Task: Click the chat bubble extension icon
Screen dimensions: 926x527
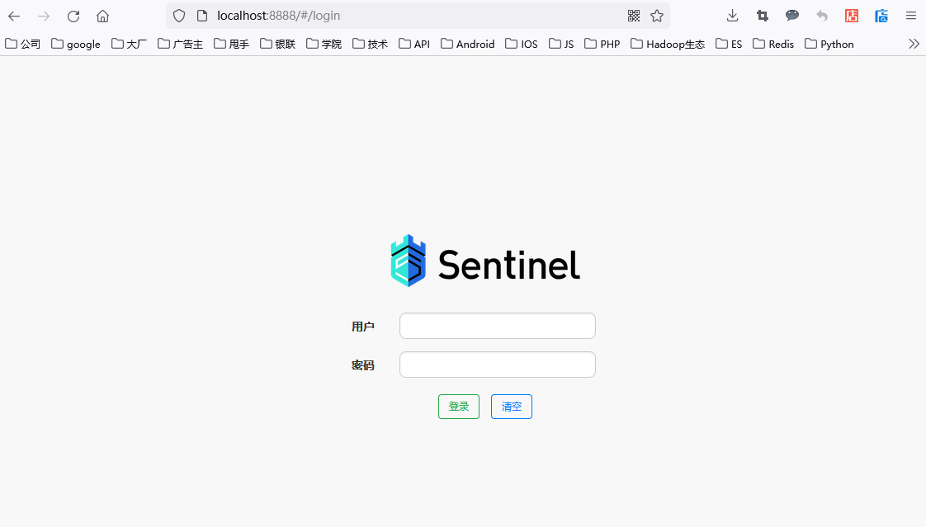Action: [x=791, y=16]
